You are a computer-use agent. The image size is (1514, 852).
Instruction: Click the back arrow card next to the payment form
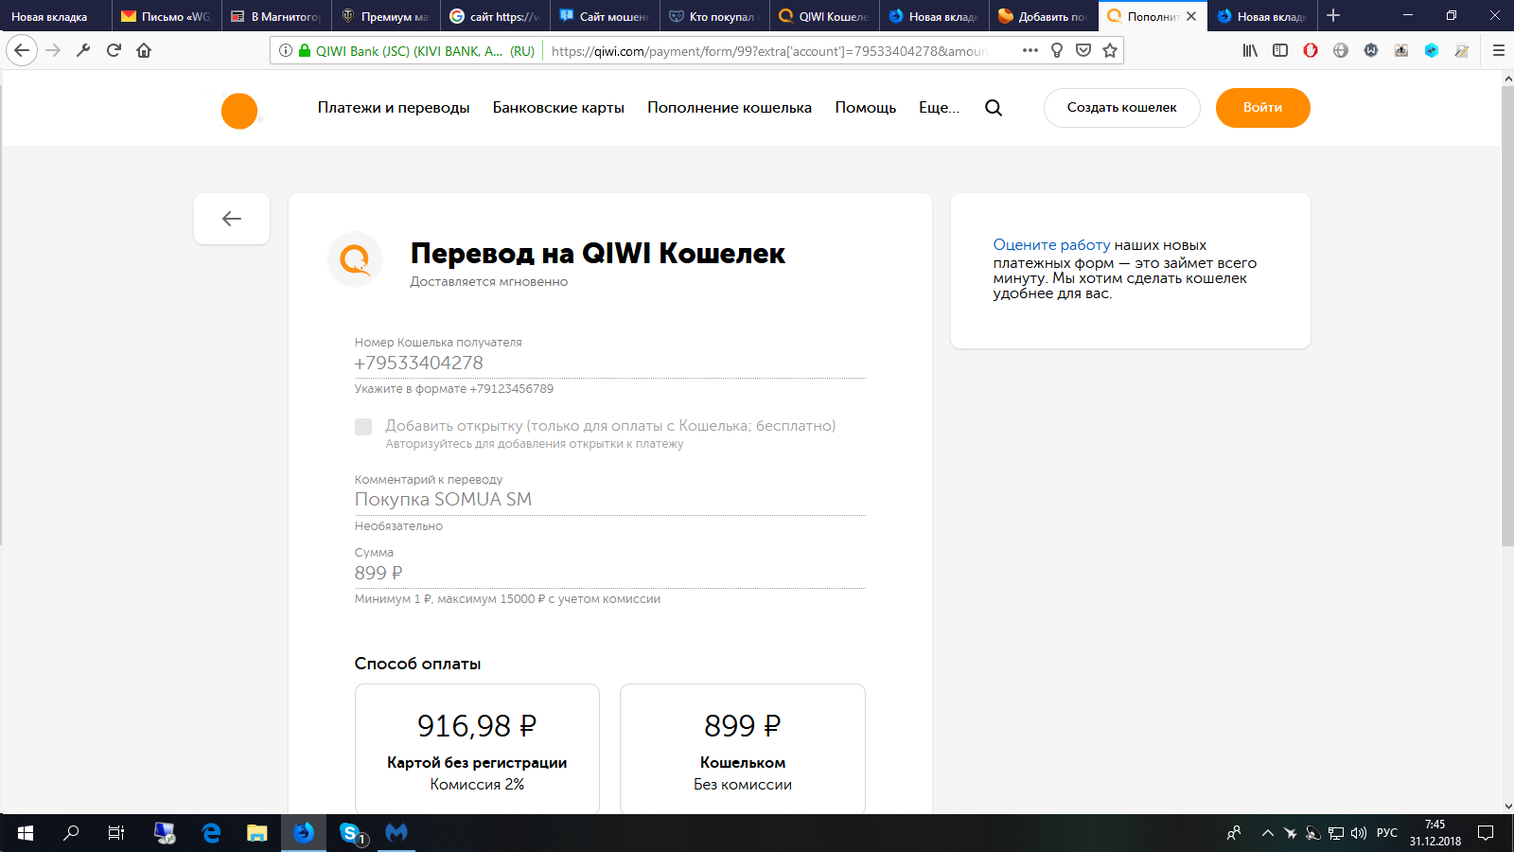(232, 219)
